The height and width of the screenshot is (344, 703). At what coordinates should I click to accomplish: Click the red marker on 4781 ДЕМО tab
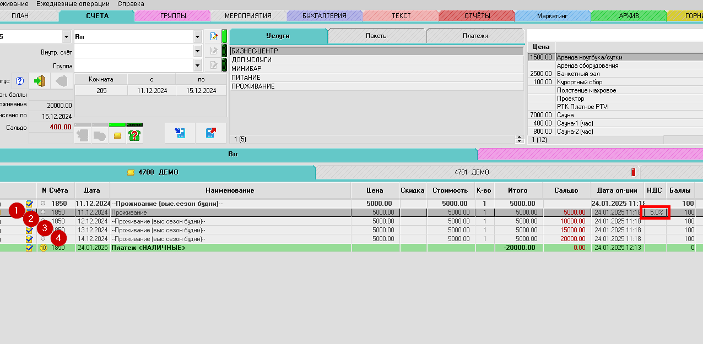pos(633,172)
